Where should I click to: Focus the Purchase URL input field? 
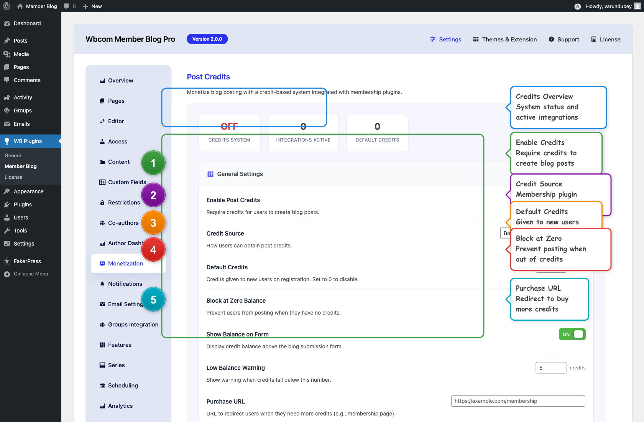tap(518, 401)
